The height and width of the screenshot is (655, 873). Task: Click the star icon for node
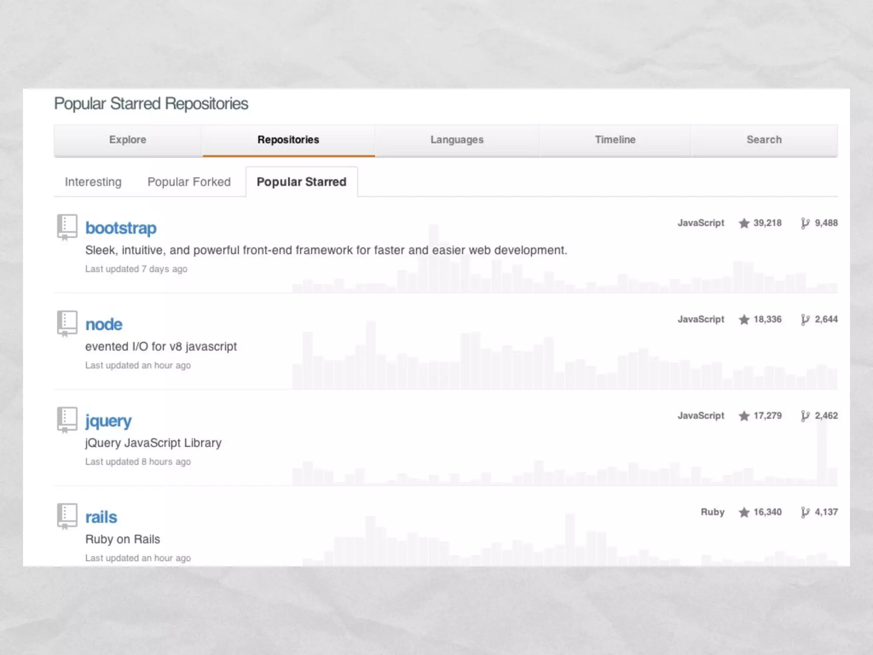tap(744, 319)
